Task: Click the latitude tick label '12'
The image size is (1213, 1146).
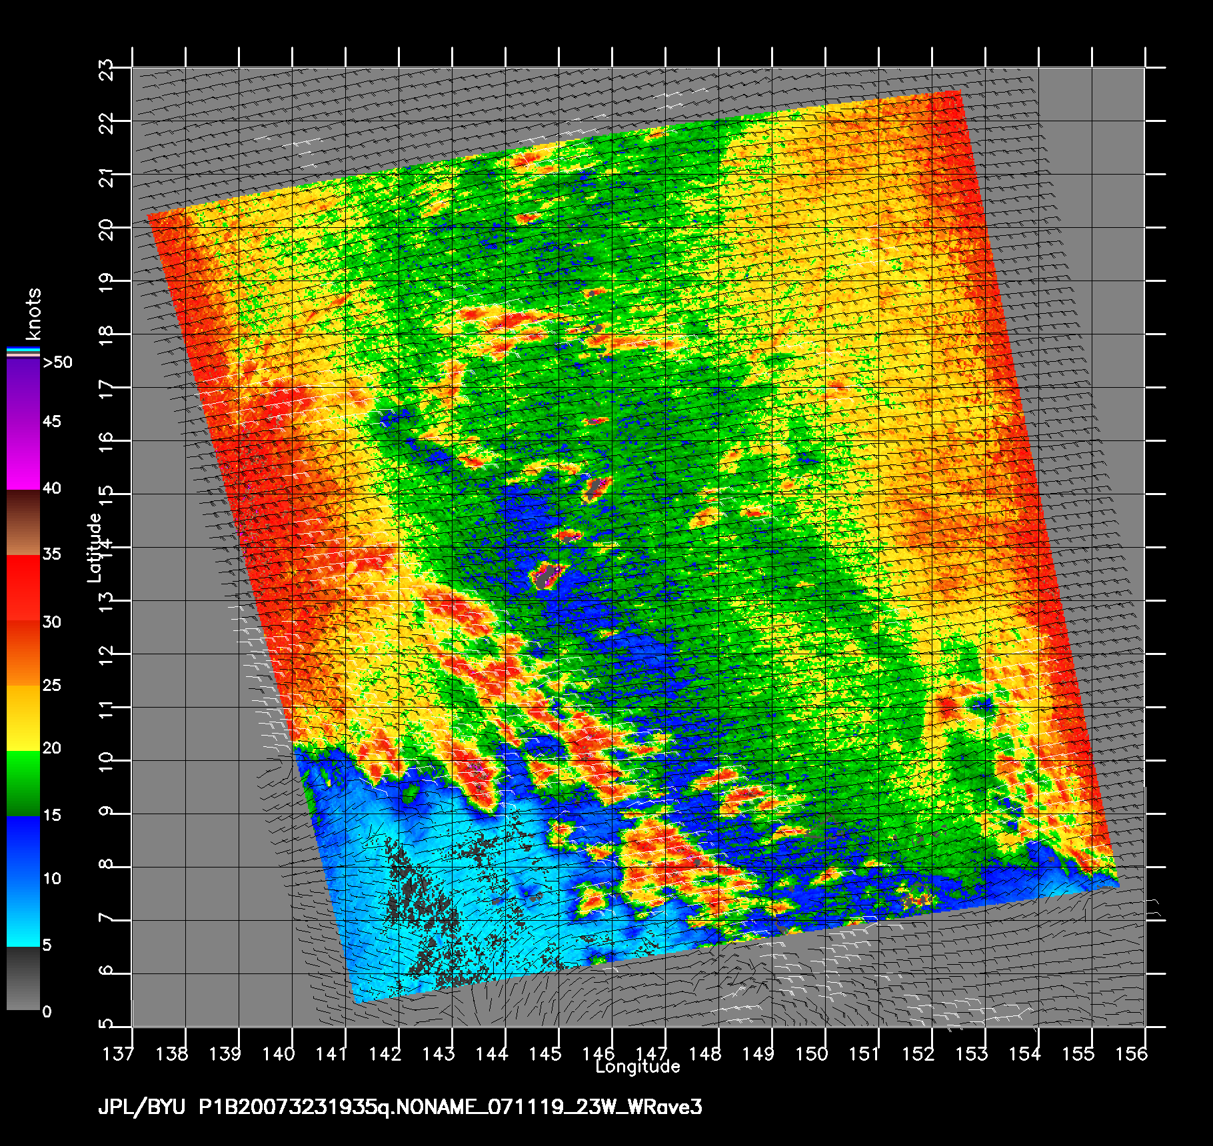Action: click(106, 655)
